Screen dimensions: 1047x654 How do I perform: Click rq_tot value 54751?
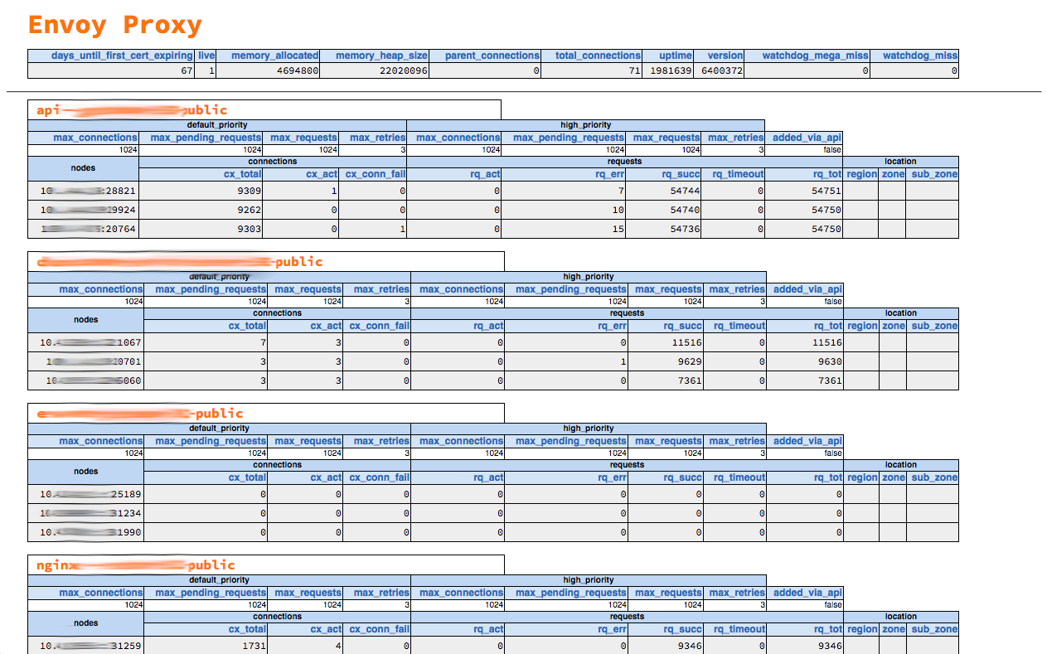click(826, 191)
